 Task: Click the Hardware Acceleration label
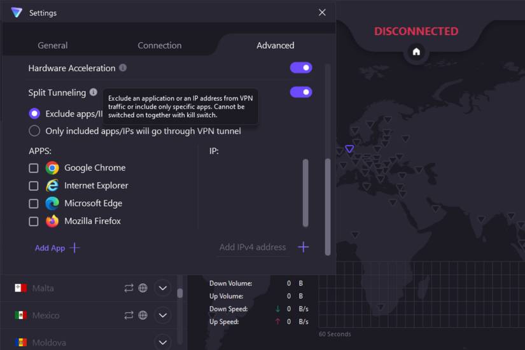[72, 68]
